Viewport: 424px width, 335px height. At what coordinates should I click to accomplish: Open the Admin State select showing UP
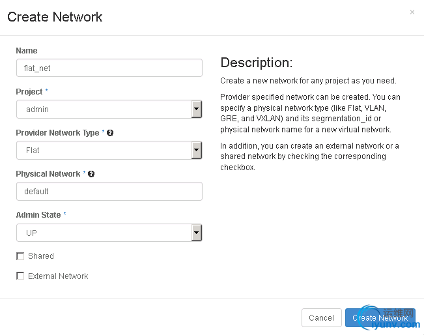pos(104,233)
